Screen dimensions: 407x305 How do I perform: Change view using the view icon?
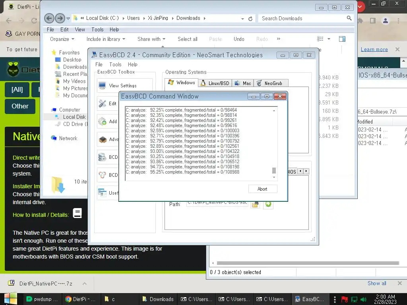tap(320, 39)
